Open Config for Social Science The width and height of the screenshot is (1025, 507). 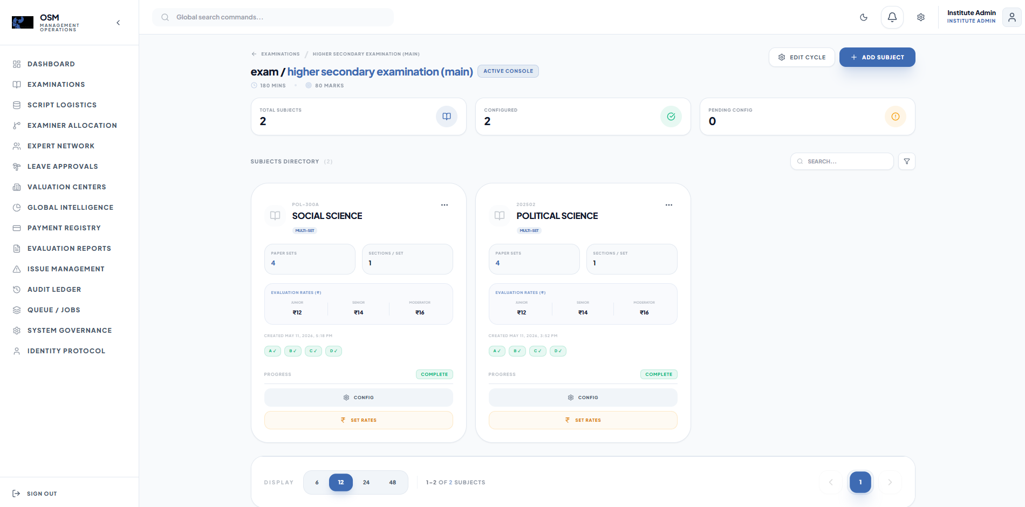tap(359, 398)
